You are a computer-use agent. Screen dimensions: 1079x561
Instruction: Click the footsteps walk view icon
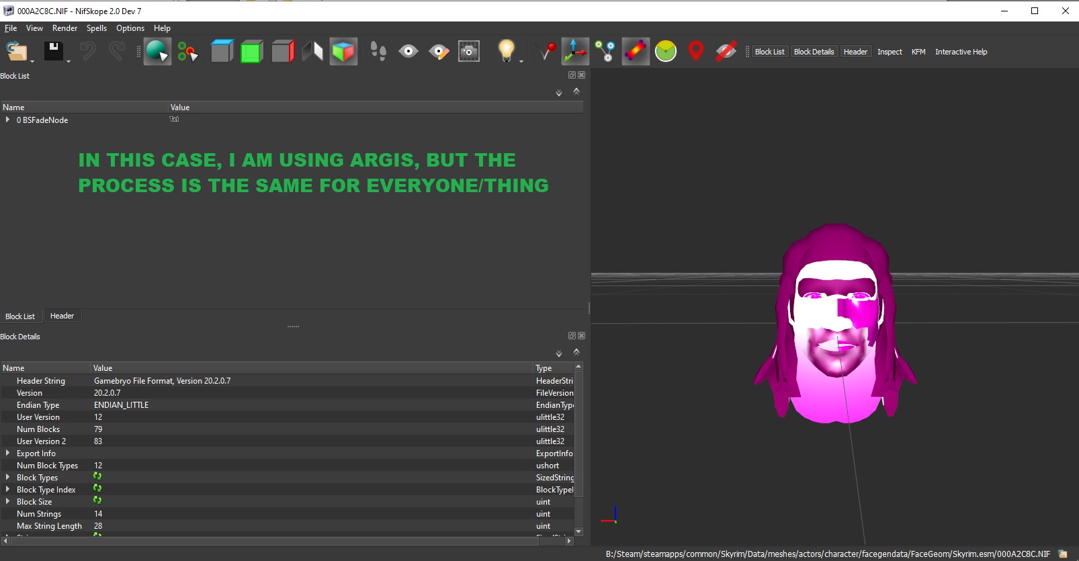(x=379, y=52)
